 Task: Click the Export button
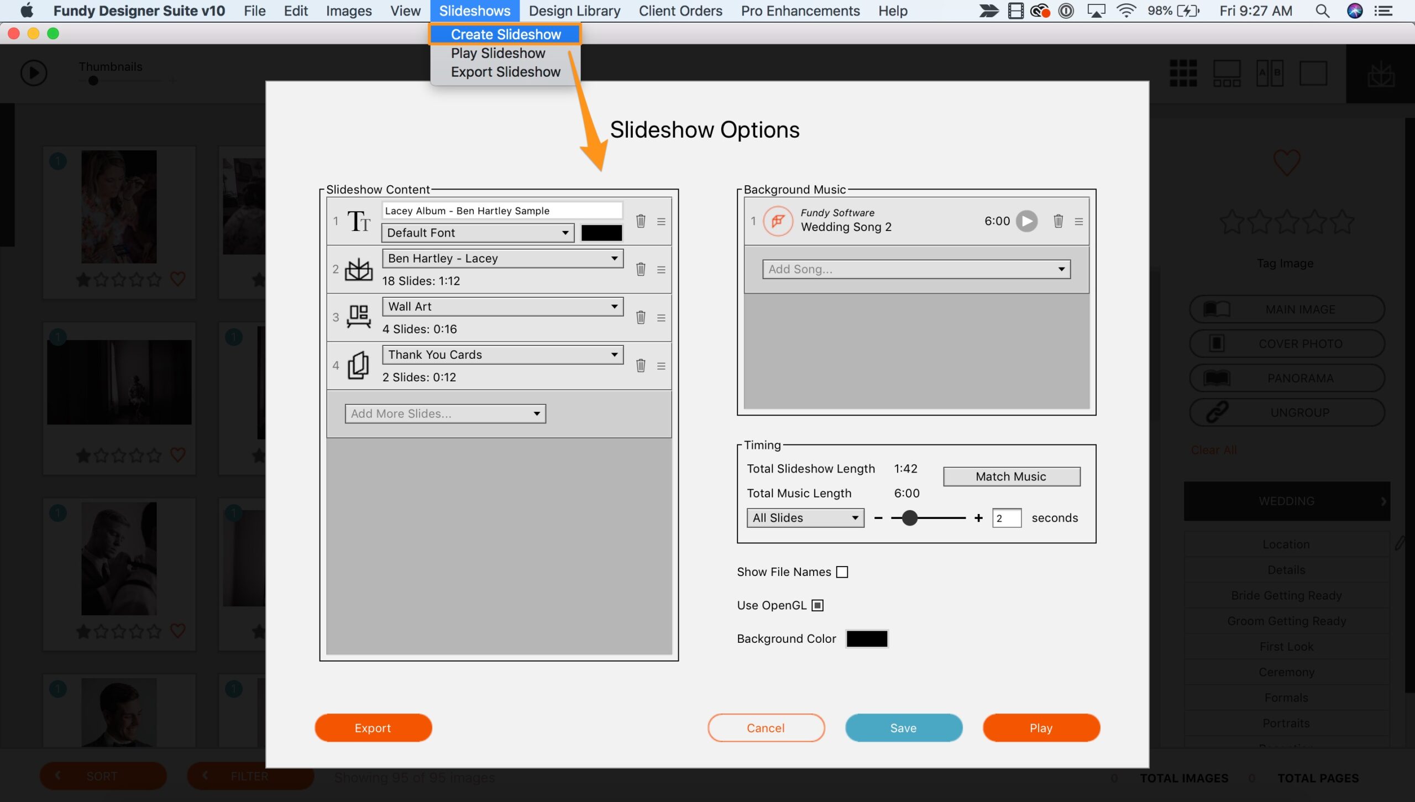tap(373, 728)
